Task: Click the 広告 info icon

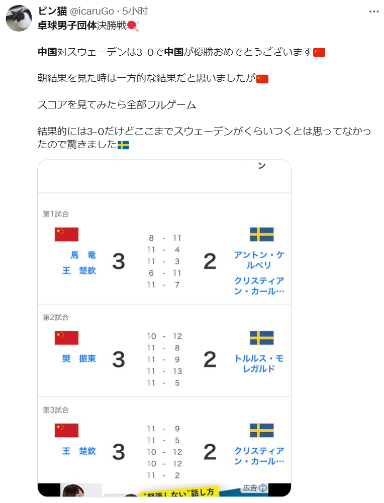Action: (263, 488)
